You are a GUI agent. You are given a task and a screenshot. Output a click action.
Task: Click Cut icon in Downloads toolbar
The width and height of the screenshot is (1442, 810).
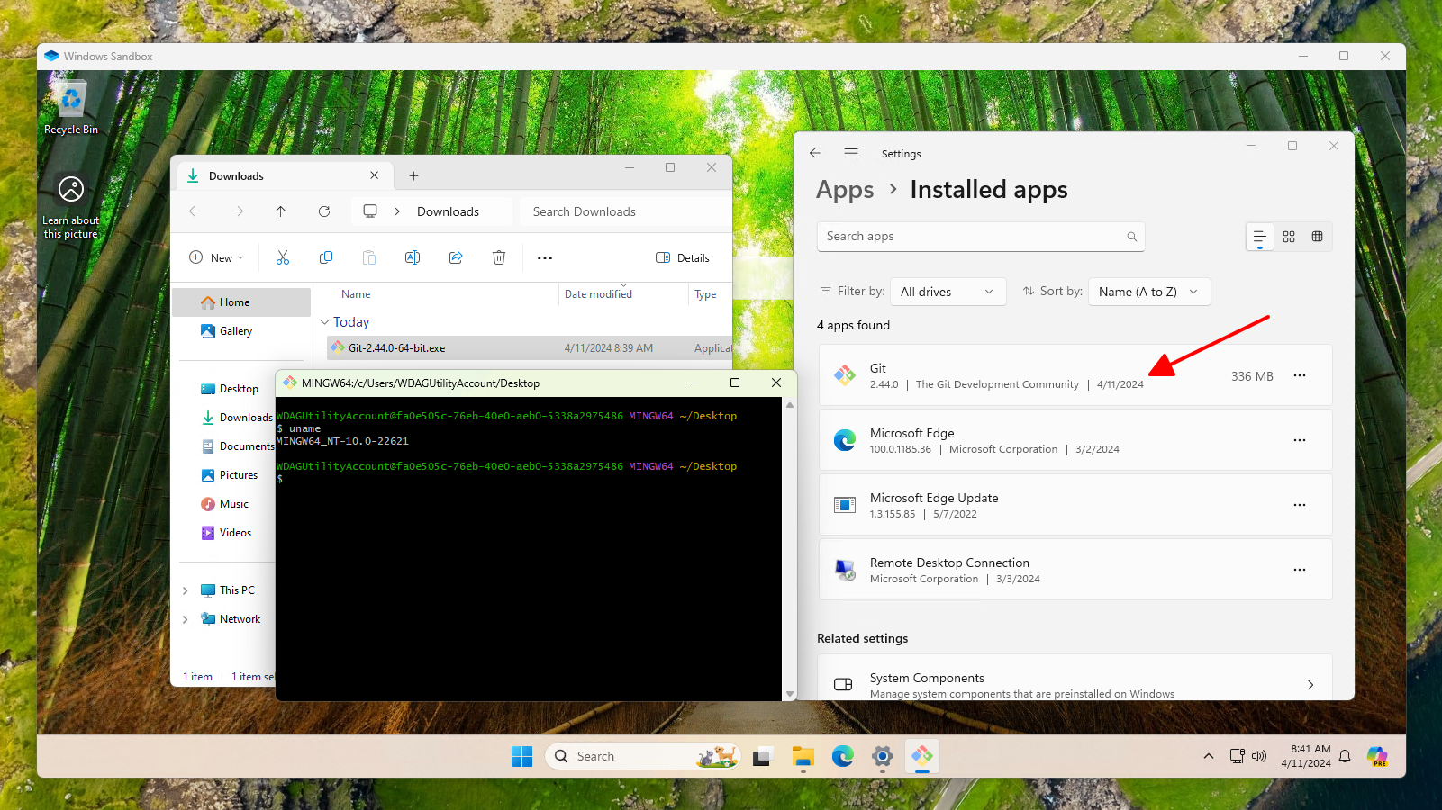[283, 257]
